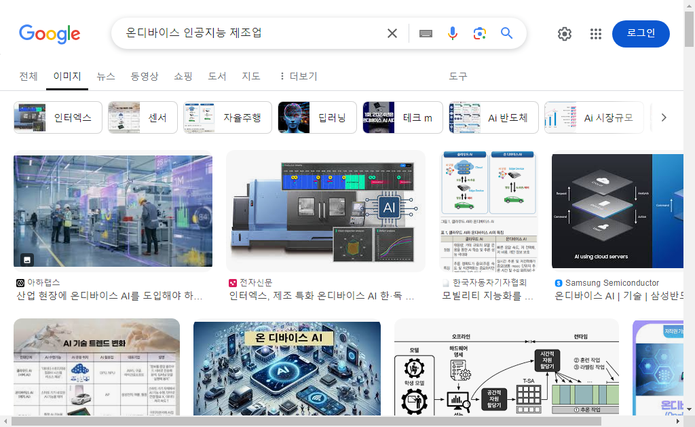Image resolution: width=695 pixels, height=427 pixels.
Task: Open the 전자신문 source favicon
Action: click(x=233, y=283)
